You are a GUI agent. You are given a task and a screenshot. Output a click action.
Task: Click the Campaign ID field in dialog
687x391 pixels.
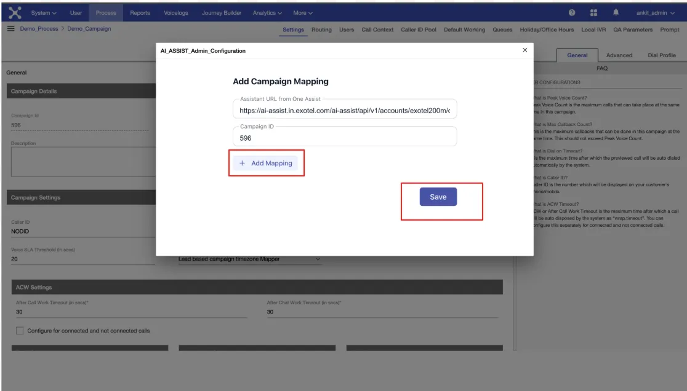tap(345, 136)
